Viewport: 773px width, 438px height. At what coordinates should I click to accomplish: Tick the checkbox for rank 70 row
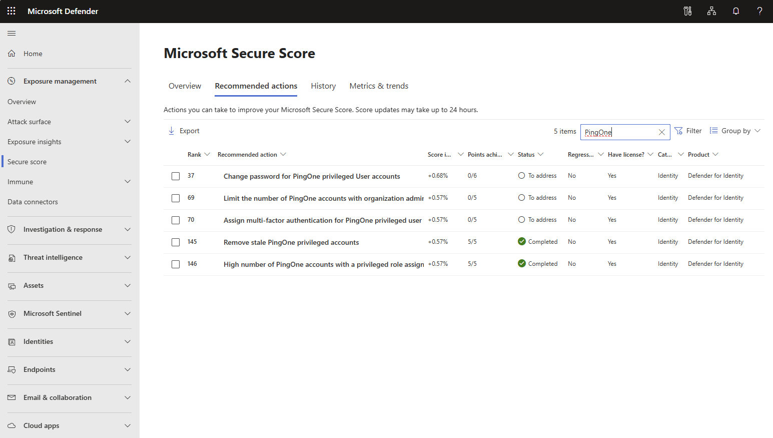pos(176,220)
